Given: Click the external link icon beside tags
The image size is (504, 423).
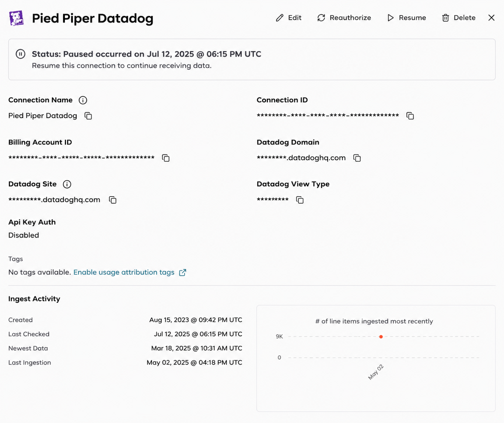Looking at the screenshot, I should coord(183,272).
